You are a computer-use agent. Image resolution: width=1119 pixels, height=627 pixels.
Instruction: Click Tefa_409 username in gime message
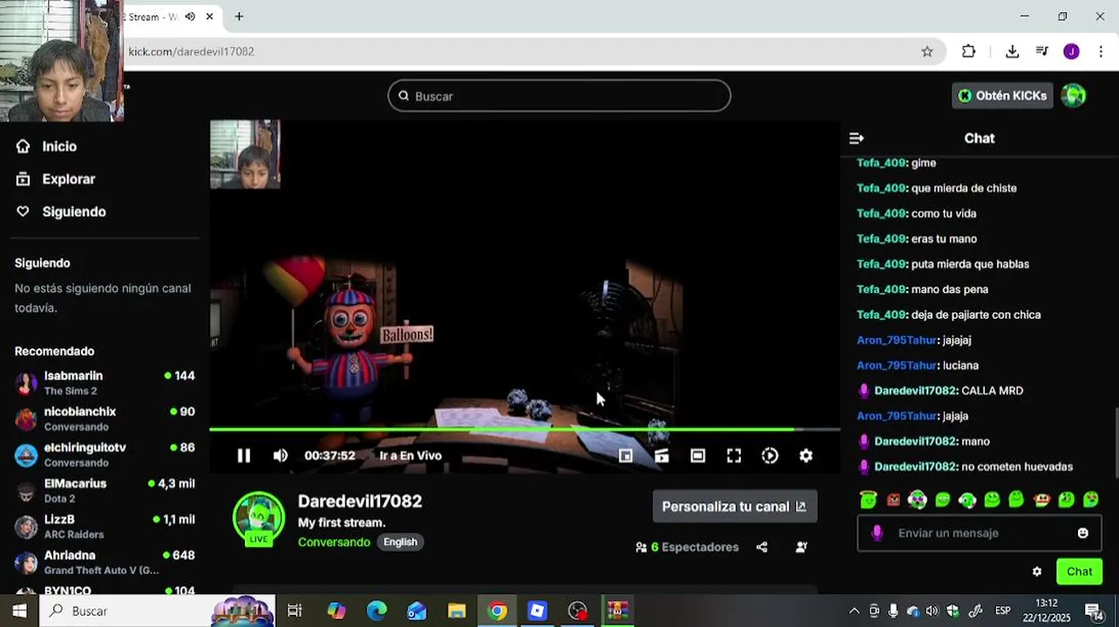(881, 163)
